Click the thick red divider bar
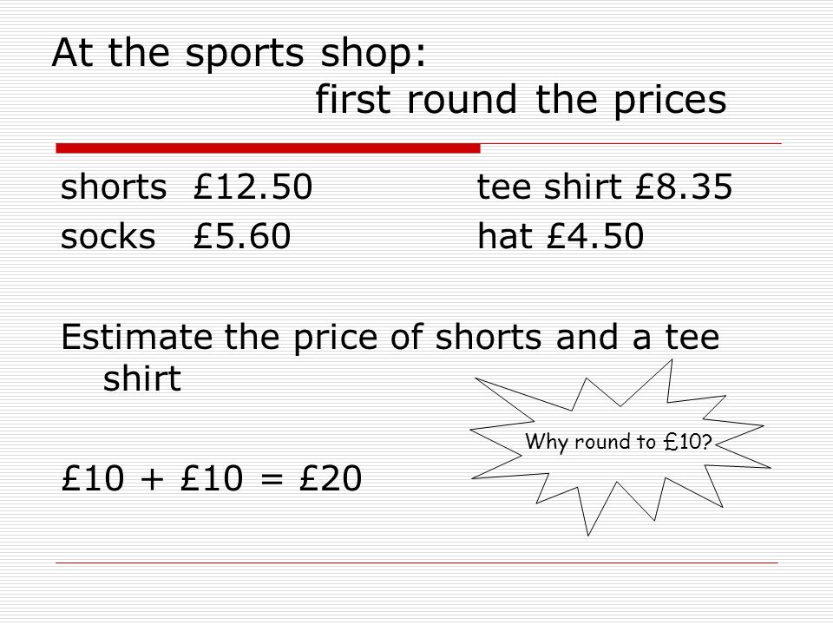833x625 pixels. 268,148
